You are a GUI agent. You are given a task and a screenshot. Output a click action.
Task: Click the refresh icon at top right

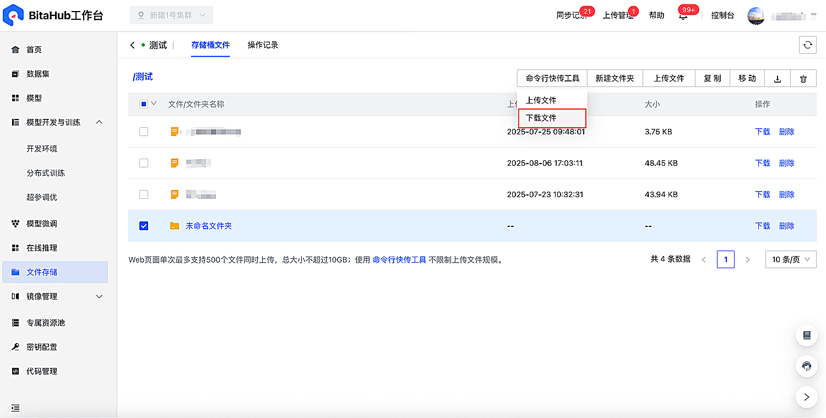807,45
